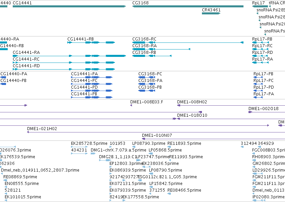
Task: Click the DME1-010N07 clone feature
Action: pos(213,139)
